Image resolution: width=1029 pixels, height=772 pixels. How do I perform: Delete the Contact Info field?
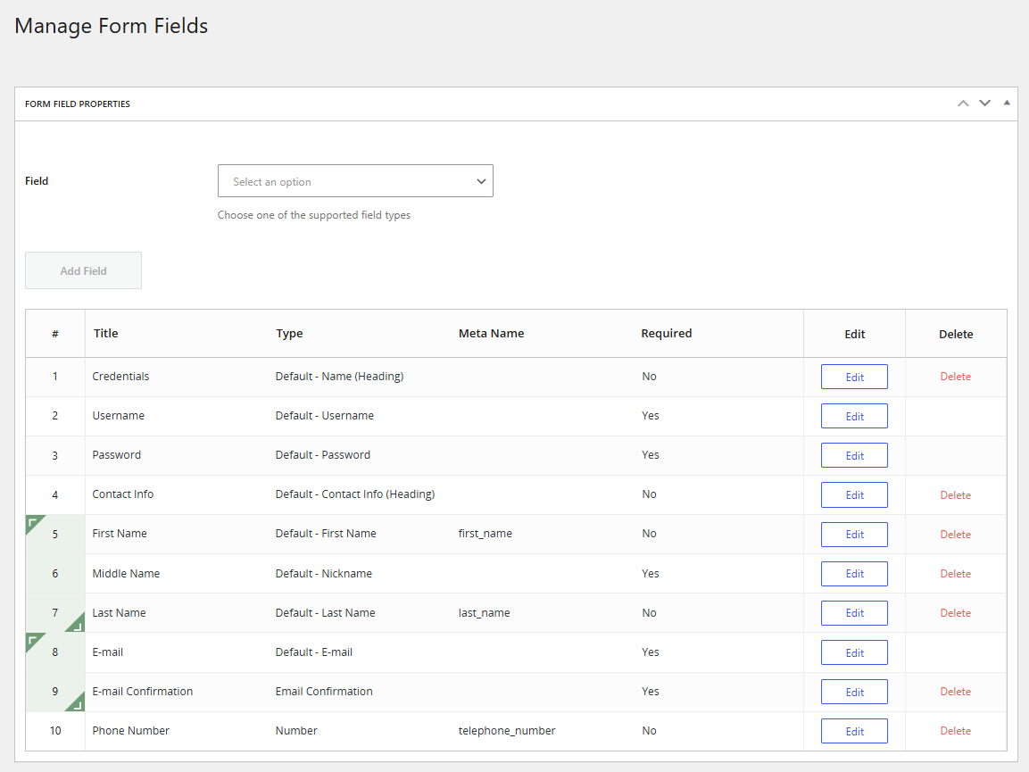[956, 495]
